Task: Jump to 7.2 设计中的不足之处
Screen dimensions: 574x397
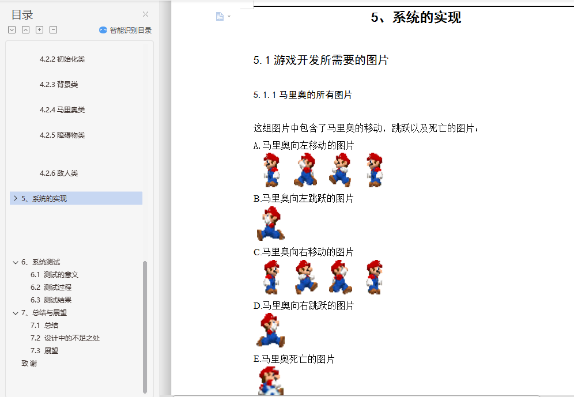Action: [x=65, y=338]
